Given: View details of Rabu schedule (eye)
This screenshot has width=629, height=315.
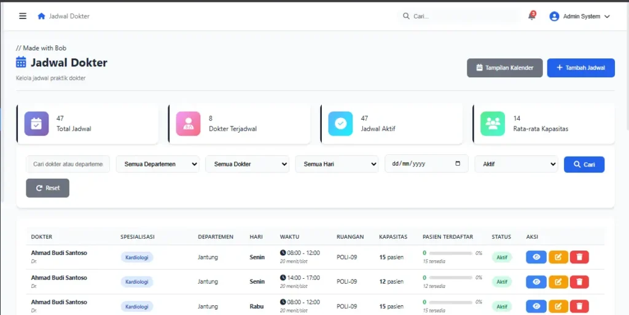Looking at the screenshot, I should 536,306.
